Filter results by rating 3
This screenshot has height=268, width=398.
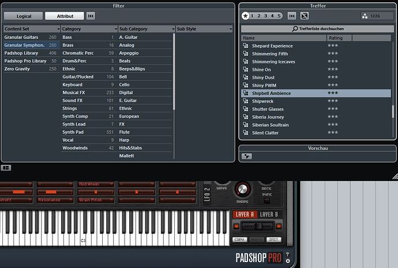click(x=266, y=16)
